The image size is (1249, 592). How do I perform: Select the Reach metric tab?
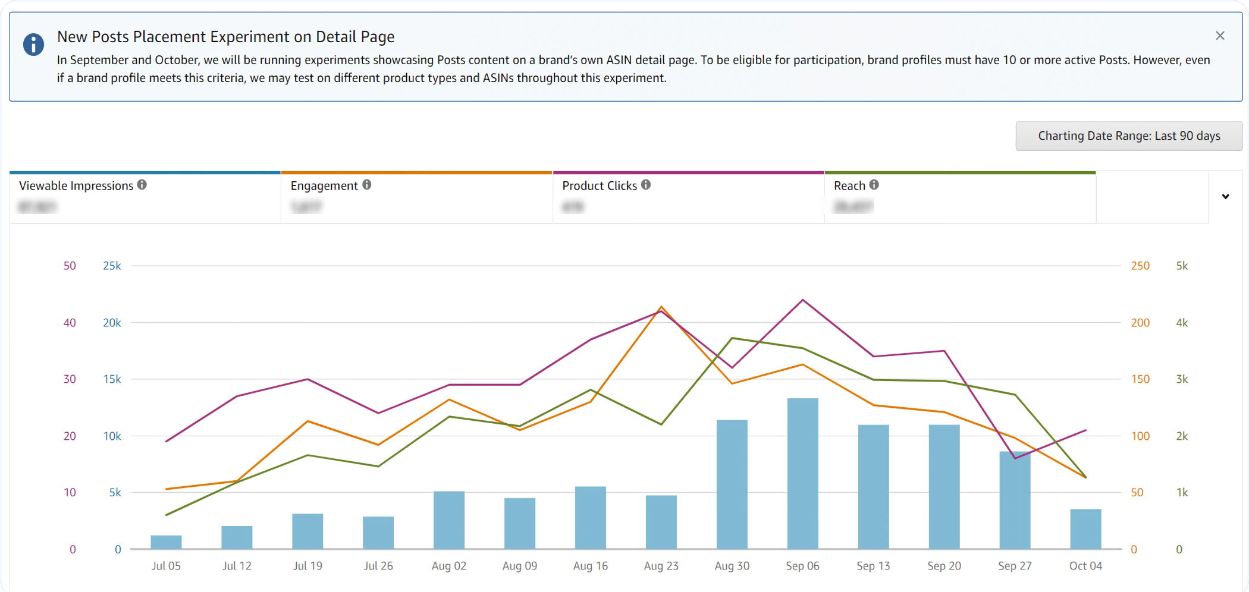click(x=960, y=197)
